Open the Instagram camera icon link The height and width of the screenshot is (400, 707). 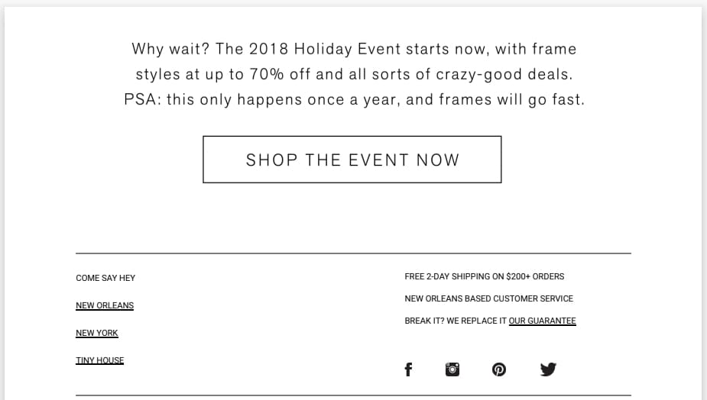tap(452, 369)
